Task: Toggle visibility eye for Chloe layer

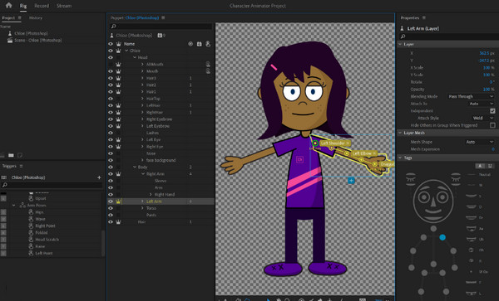Action: [111, 51]
